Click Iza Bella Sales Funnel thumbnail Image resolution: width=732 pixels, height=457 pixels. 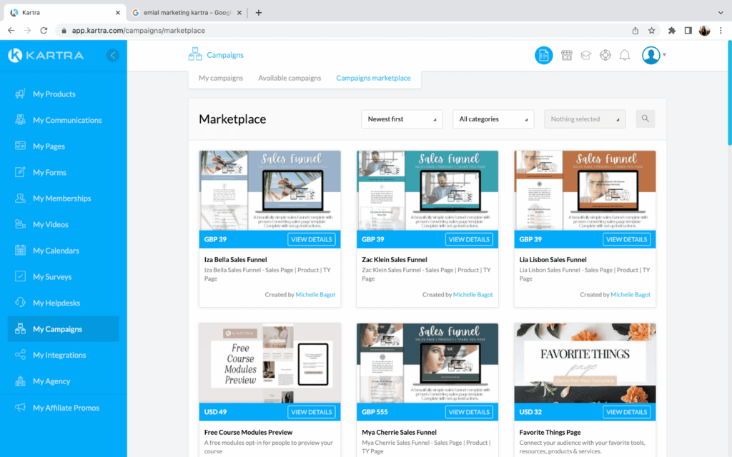coord(269,190)
